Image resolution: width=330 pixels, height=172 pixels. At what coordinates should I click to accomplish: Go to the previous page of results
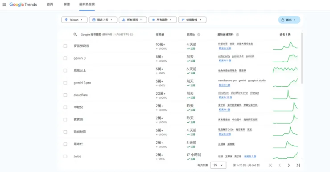pos(280,165)
